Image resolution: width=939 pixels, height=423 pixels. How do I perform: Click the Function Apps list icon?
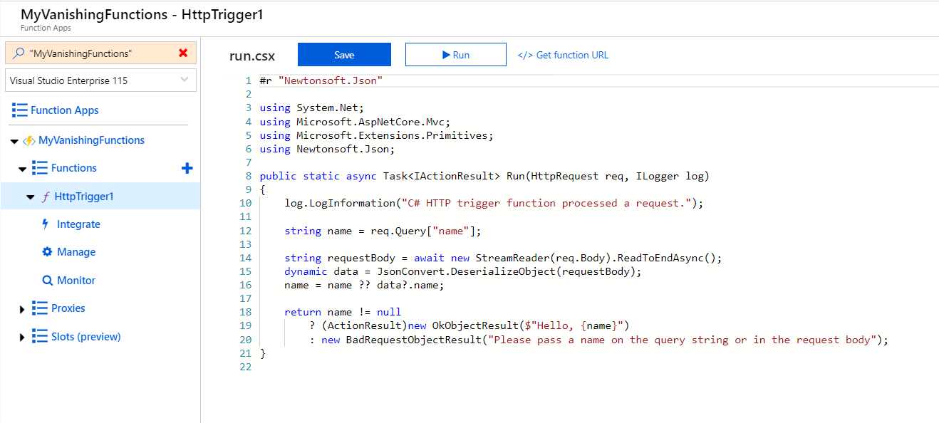(x=20, y=110)
